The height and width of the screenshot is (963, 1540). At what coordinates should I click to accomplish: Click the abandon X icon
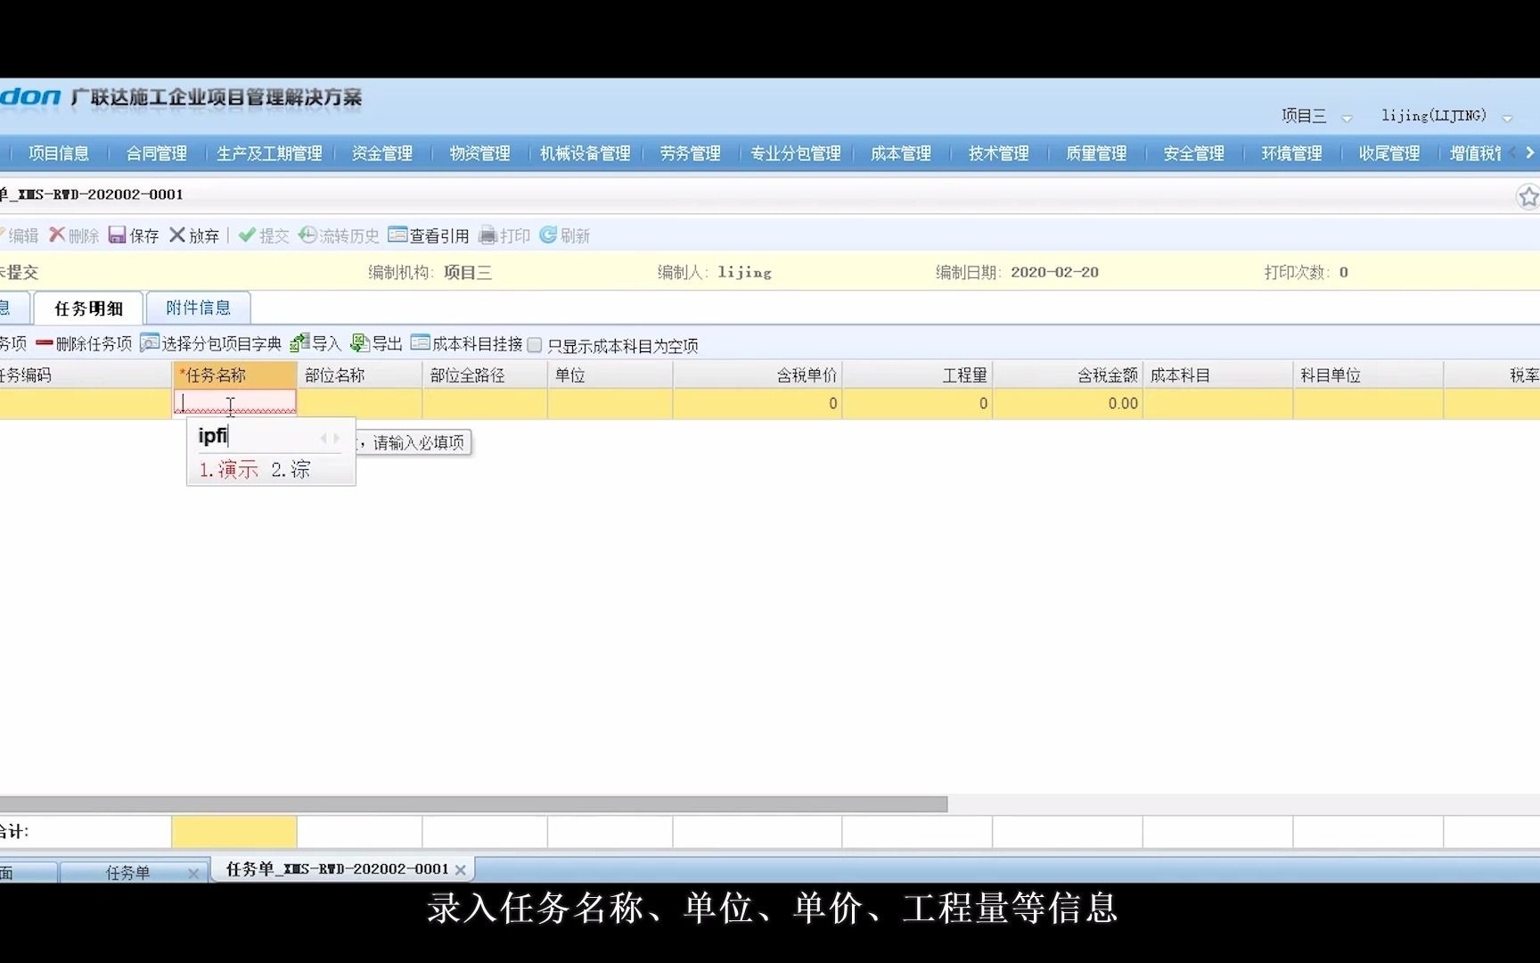pos(177,235)
